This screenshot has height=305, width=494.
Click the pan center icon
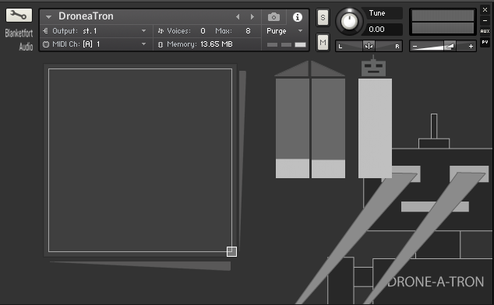tap(369, 46)
